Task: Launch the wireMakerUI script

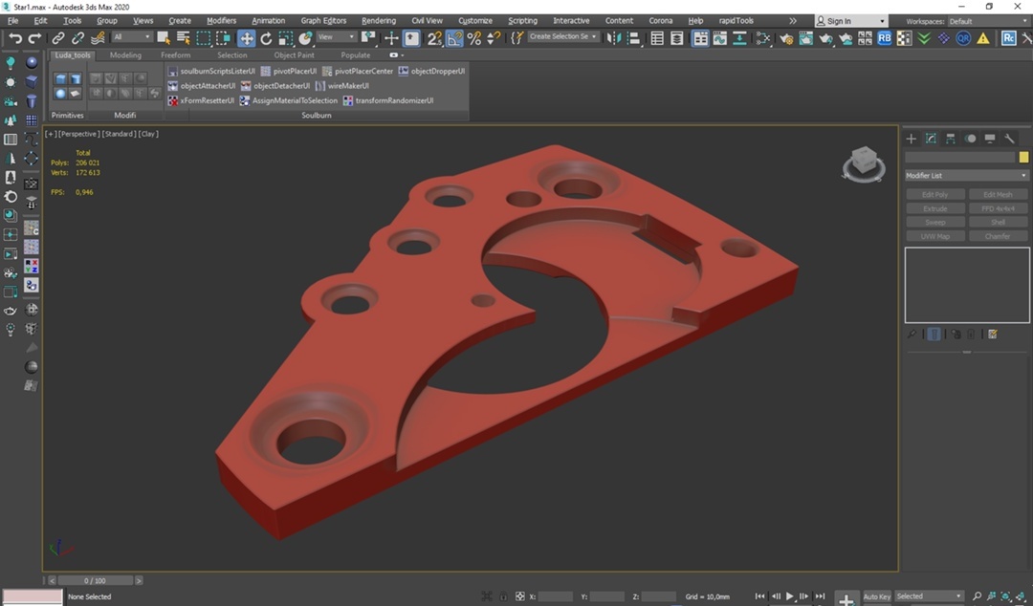Action: tap(342, 86)
